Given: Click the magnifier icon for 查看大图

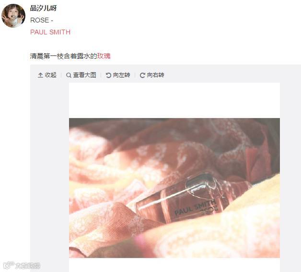Looking at the screenshot, I should coord(69,75).
